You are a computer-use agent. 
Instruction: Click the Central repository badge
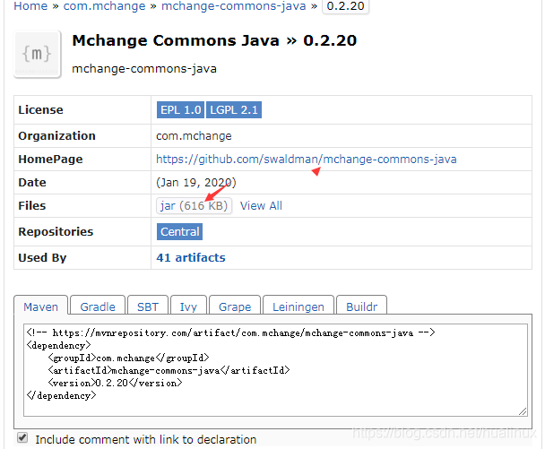tap(179, 232)
